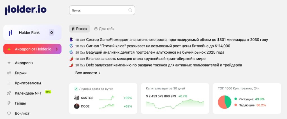Click the NFT Calendar rocket icon
287x119 pixels.
[9, 93]
